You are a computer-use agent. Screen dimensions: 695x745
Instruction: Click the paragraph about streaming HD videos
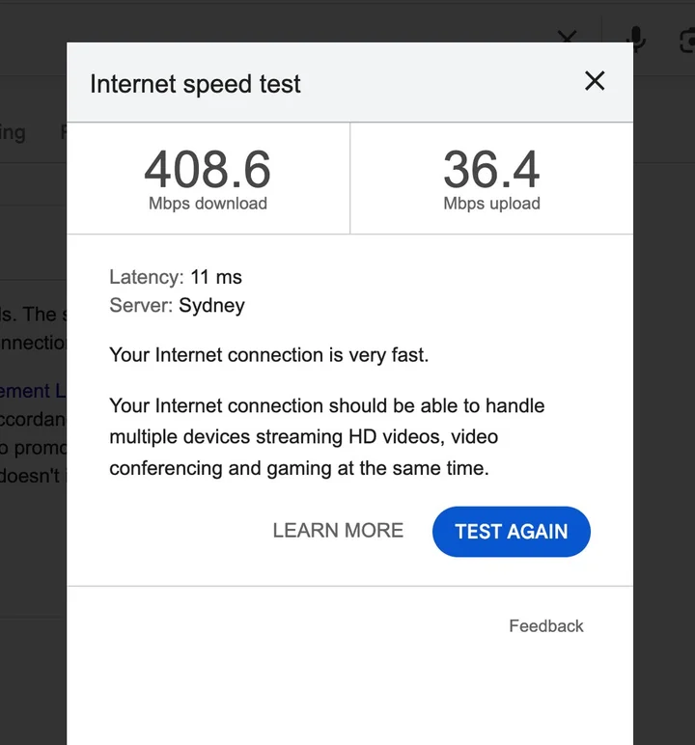(326, 436)
